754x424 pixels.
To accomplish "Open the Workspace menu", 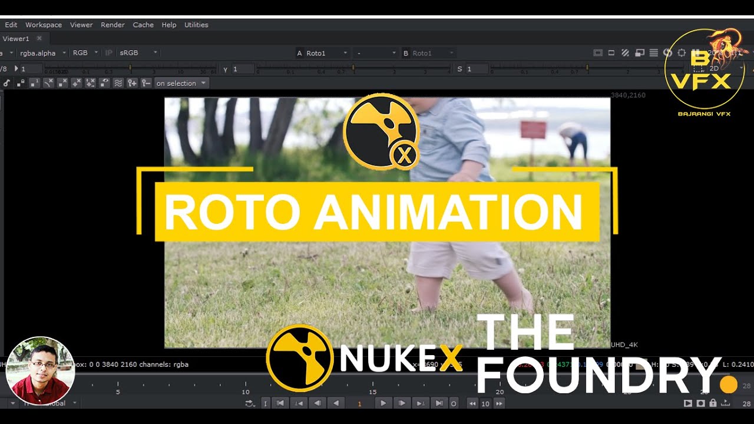I will tap(44, 25).
